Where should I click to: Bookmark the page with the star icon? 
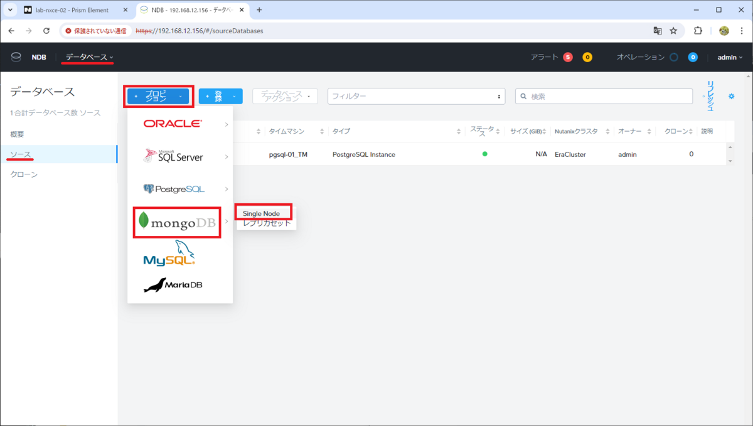(674, 30)
